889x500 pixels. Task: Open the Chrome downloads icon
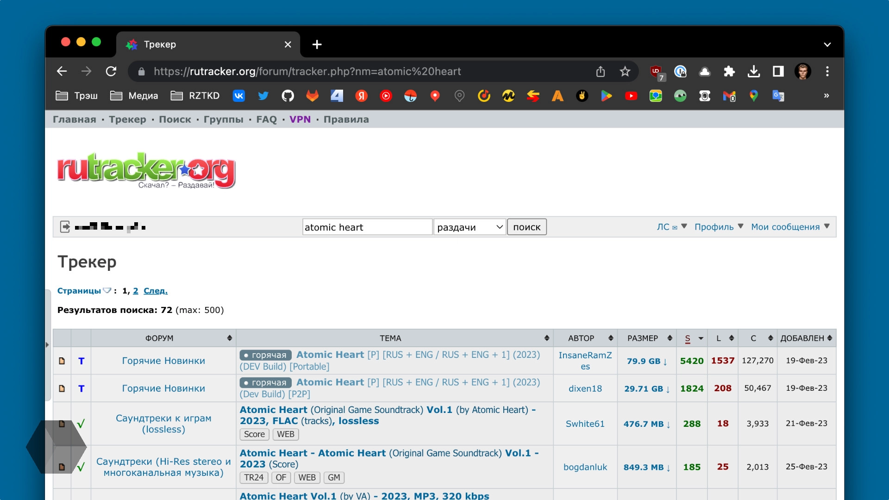[753, 71]
